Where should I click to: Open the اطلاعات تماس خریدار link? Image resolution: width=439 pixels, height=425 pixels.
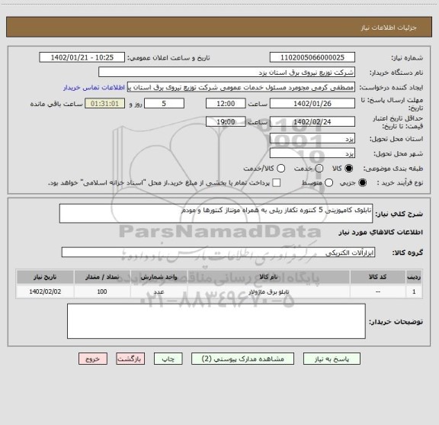pyautogui.click(x=94, y=88)
